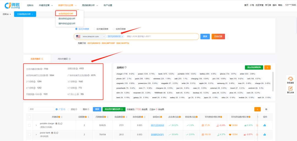This screenshot has height=141, width=297.
Task: Tick the select-all checkbox in table header
Action: coord(29,117)
